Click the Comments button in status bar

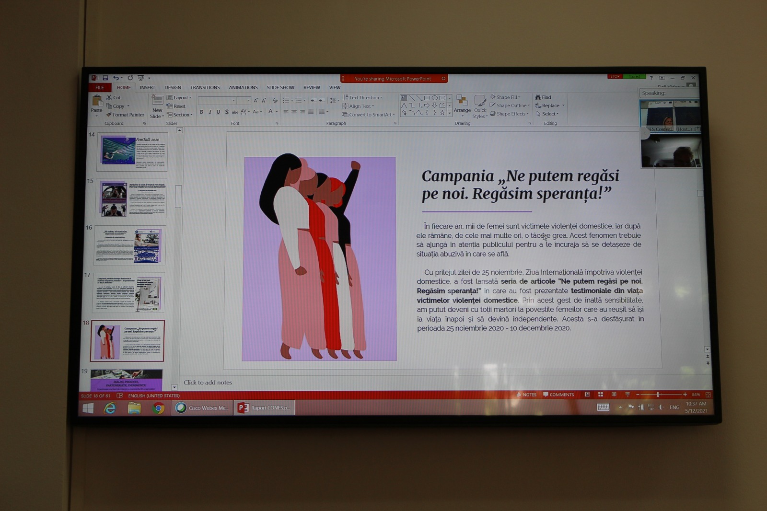click(x=558, y=395)
